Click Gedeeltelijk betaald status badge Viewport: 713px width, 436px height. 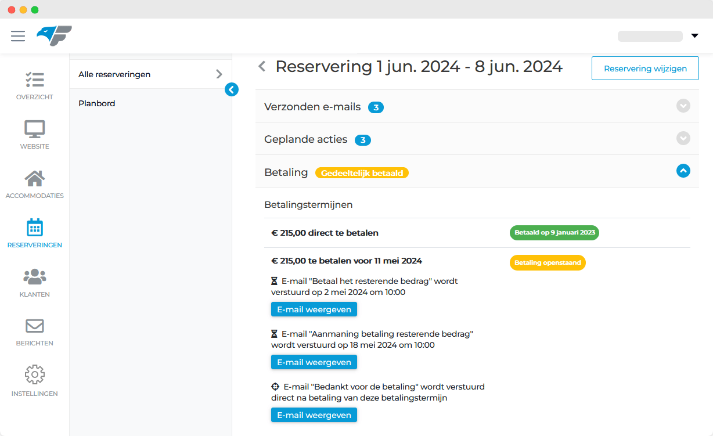pyautogui.click(x=362, y=173)
